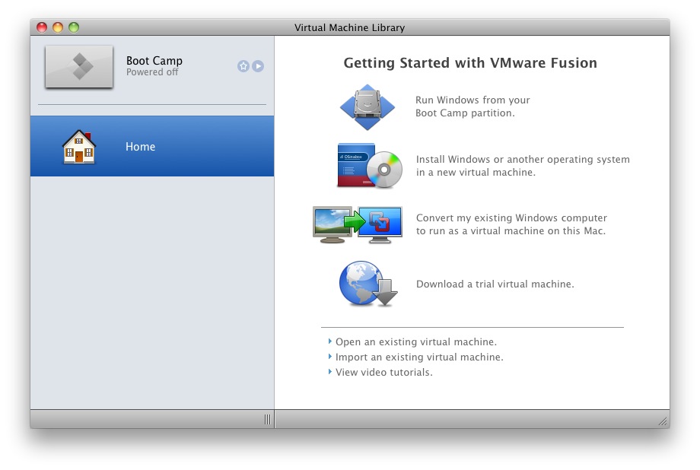Click the Boot Camp name text
This screenshot has height=470, width=700.
tap(154, 61)
